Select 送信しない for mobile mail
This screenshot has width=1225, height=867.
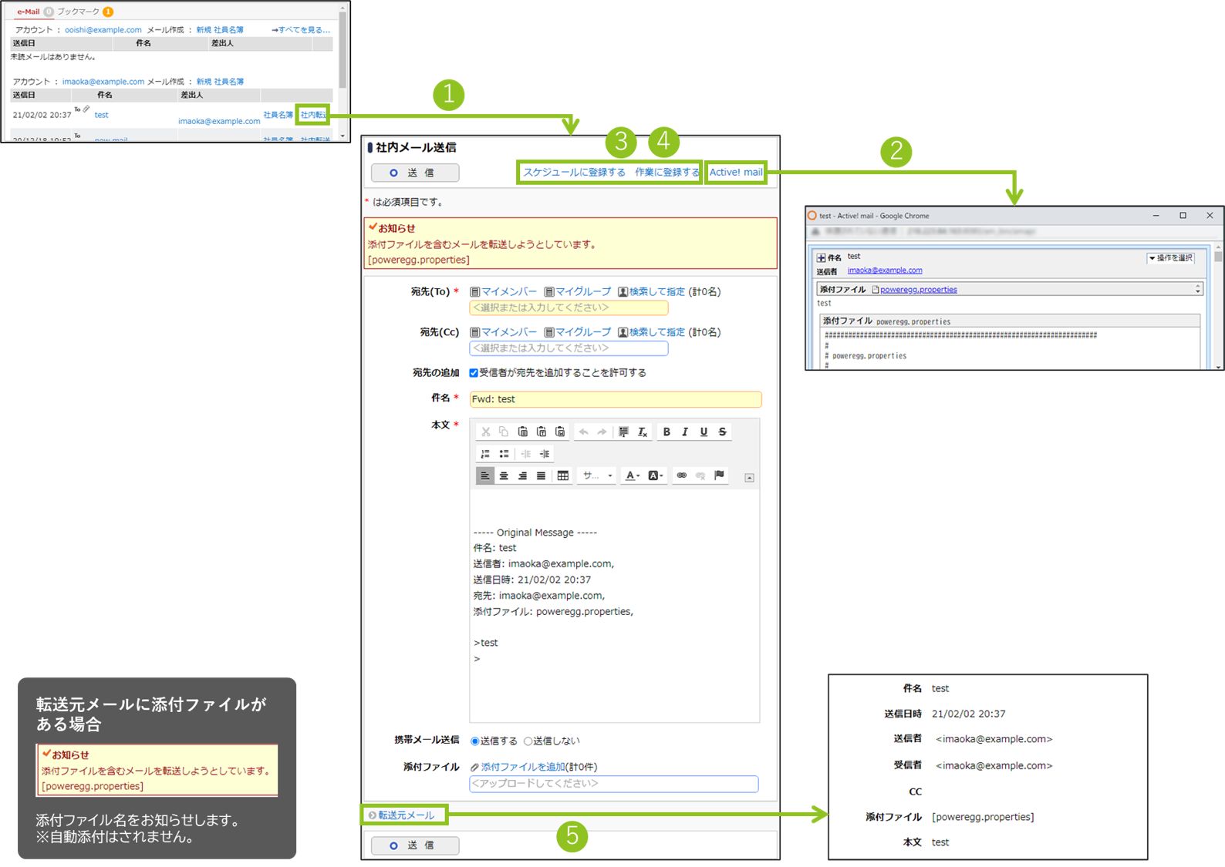coord(528,741)
